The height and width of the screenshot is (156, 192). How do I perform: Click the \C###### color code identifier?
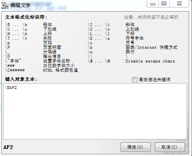15,70
